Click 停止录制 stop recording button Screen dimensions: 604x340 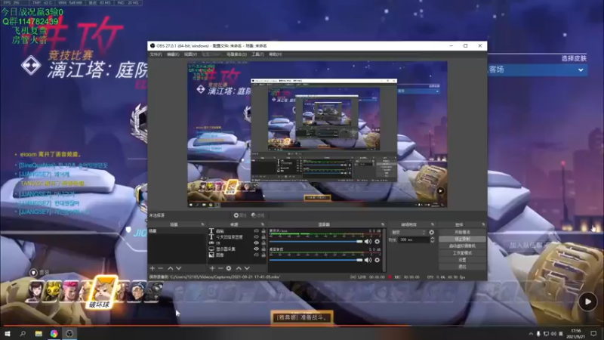[462, 239]
